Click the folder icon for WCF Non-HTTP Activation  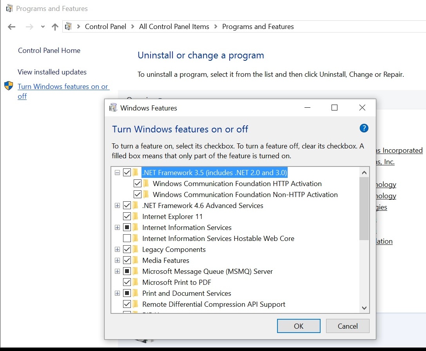147,195
